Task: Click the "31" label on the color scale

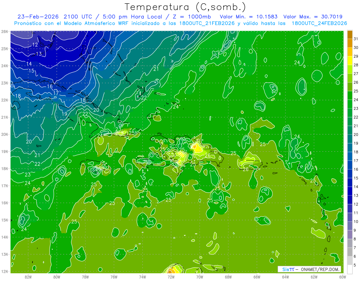Action: click(x=356, y=39)
